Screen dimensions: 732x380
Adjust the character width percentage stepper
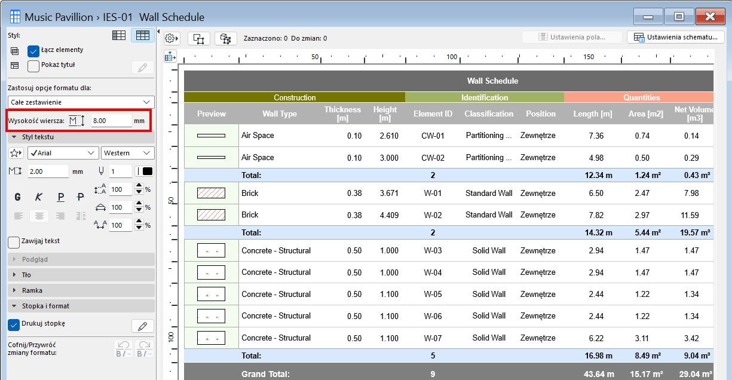point(139,207)
